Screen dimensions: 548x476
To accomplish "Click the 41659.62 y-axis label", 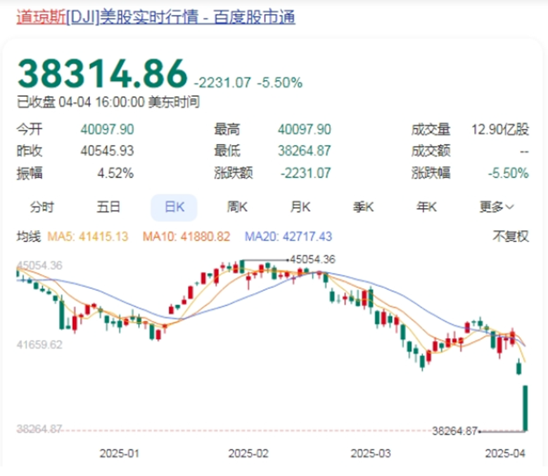I will pyautogui.click(x=39, y=345).
